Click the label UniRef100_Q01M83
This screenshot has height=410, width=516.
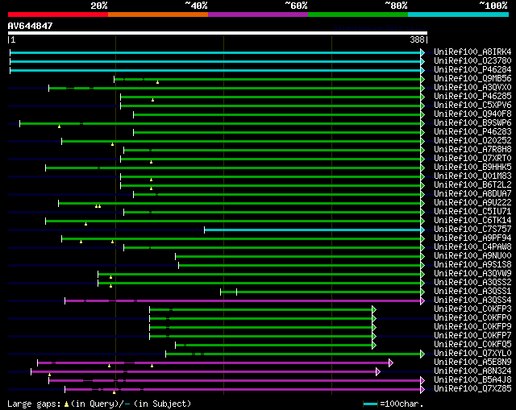[x=472, y=176]
